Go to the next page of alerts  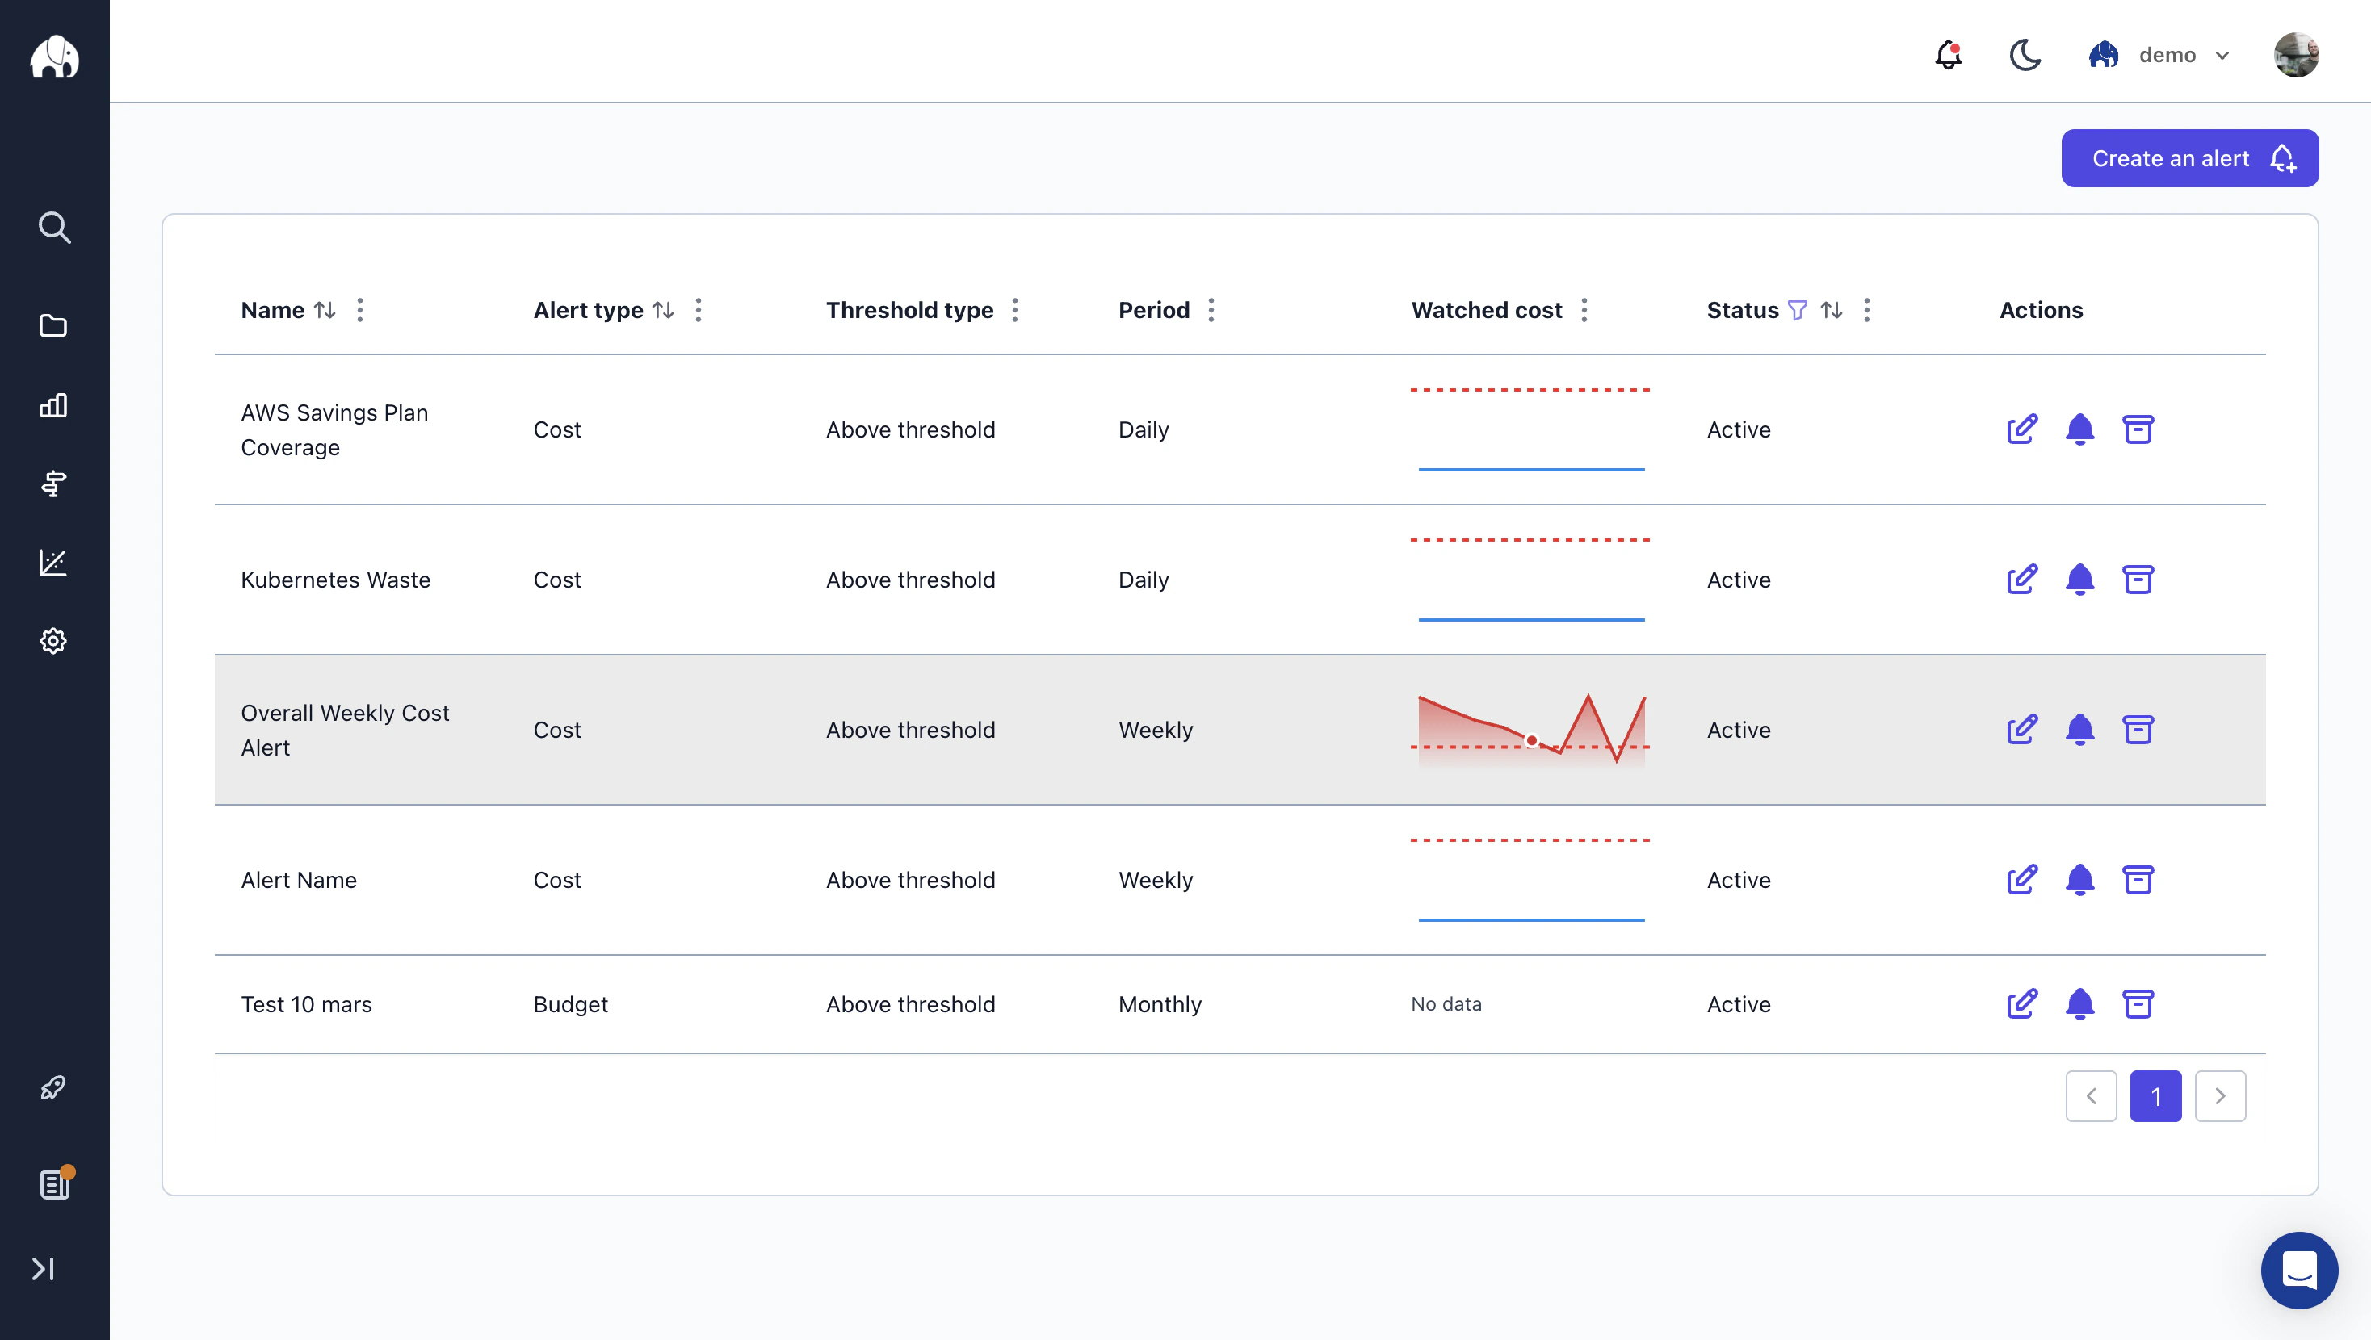2221,1096
